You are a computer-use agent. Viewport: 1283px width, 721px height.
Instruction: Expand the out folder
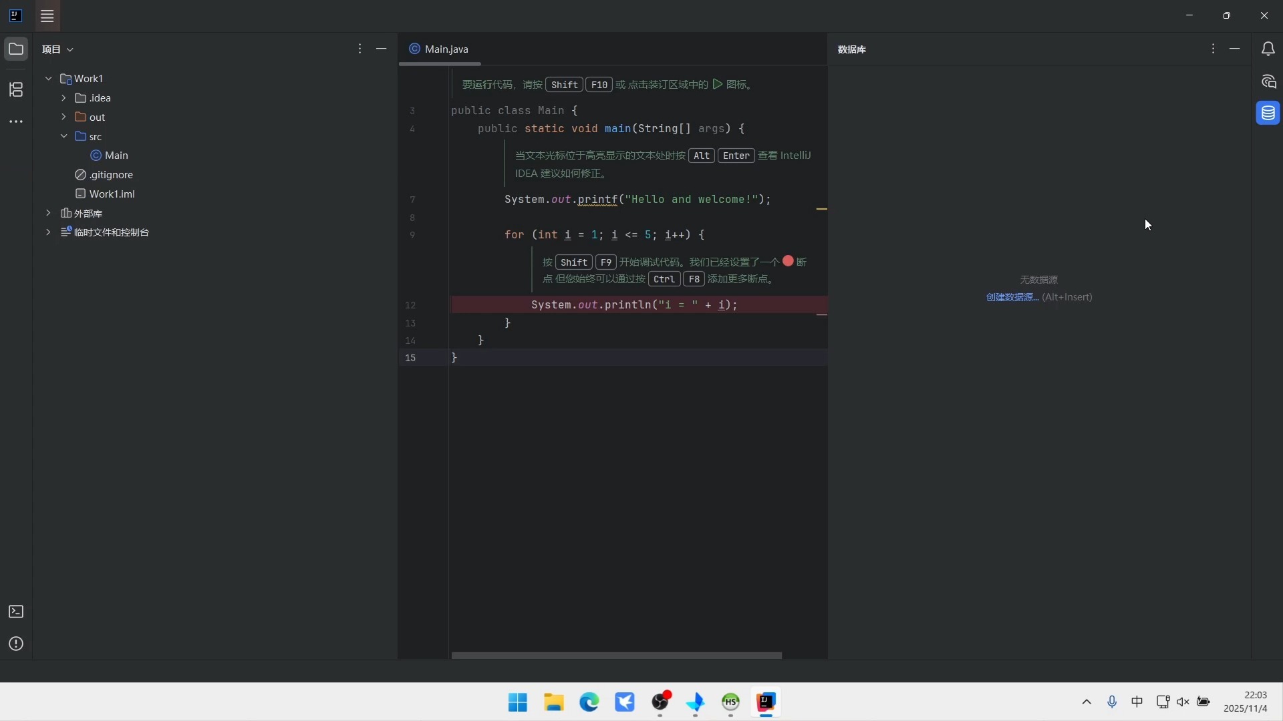pyautogui.click(x=63, y=117)
